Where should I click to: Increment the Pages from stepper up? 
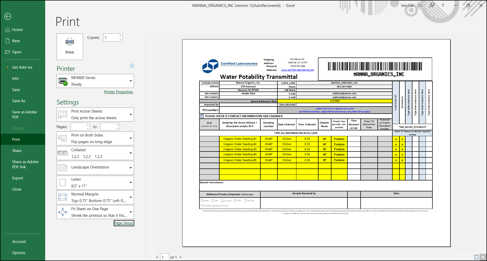pos(88,125)
